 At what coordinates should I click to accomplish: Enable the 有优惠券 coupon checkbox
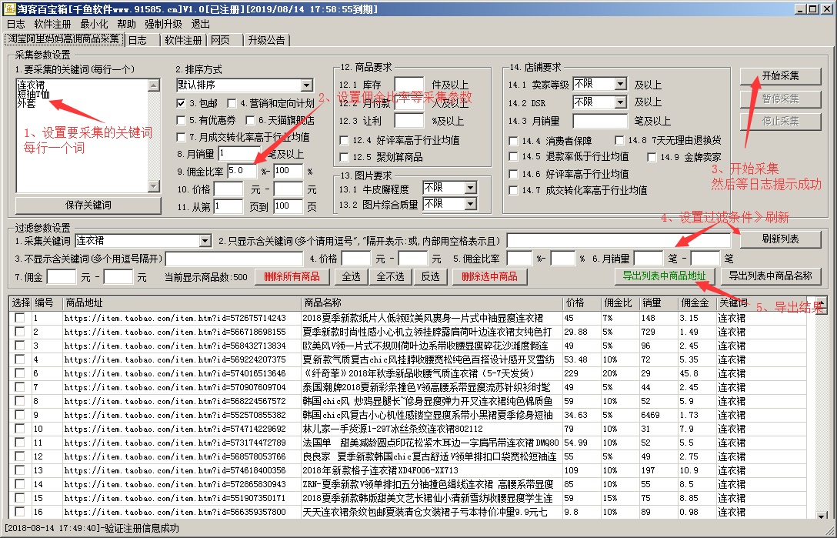181,120
